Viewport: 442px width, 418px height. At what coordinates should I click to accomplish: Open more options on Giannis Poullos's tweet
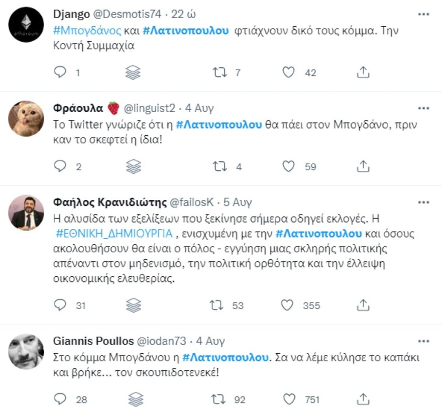click(x=420, y=341)
